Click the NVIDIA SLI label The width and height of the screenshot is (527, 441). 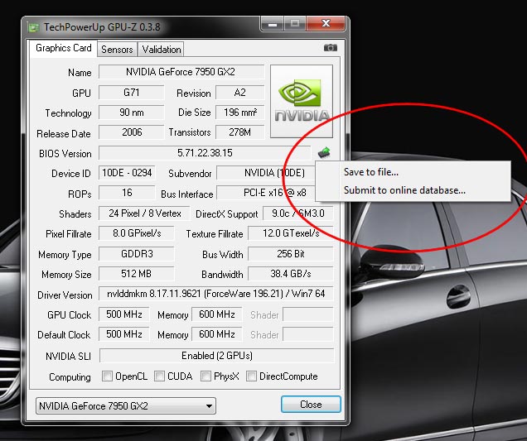(68, 356)
